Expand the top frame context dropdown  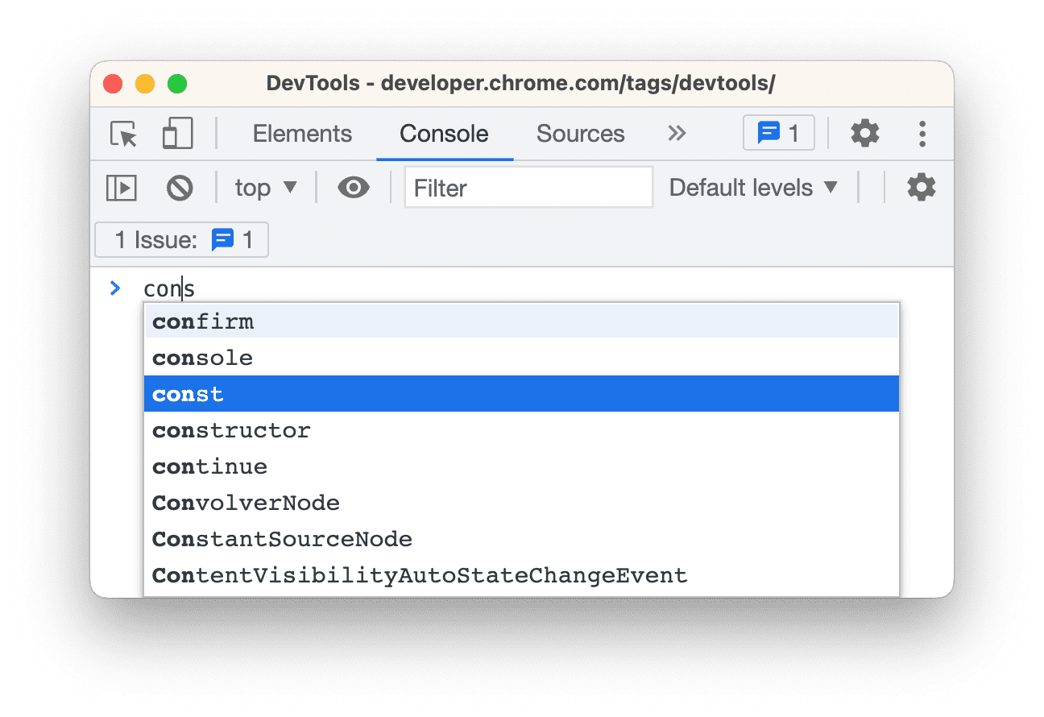click(266, 187)
